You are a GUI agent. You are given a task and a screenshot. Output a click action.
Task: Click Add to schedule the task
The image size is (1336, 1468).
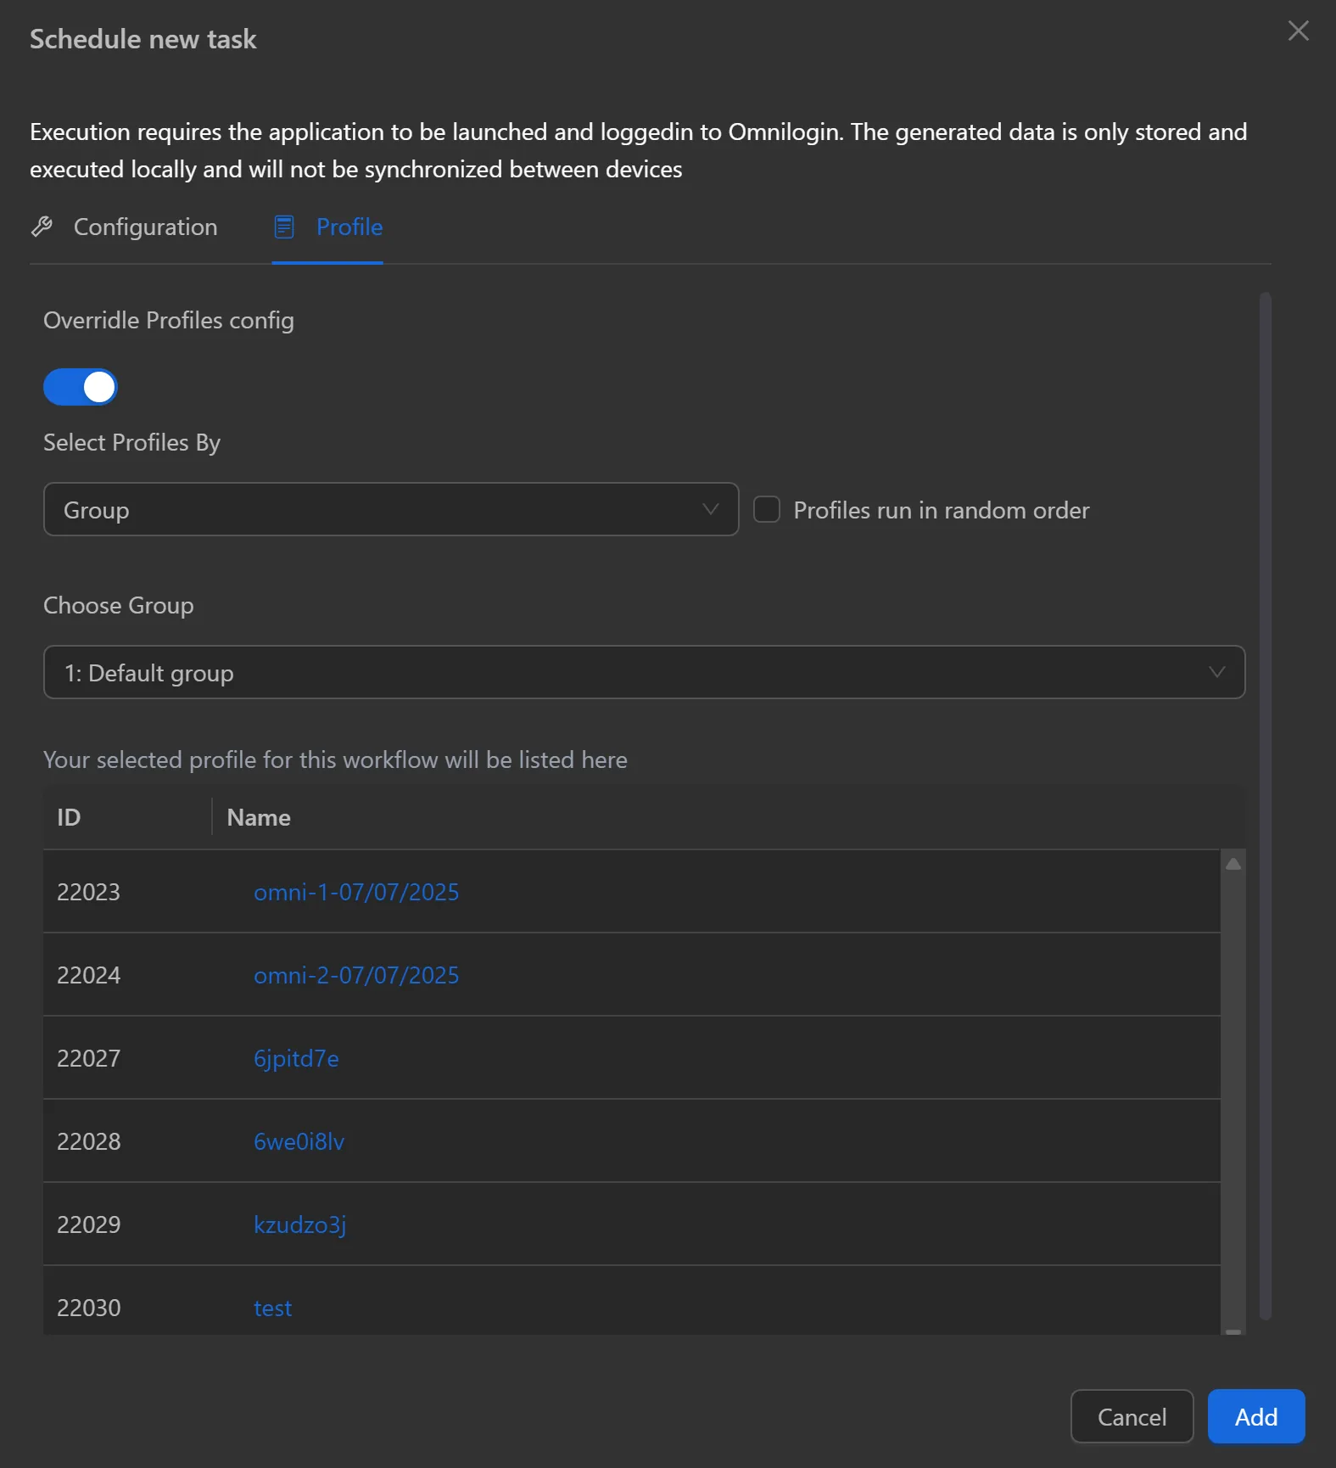click(1255, 1416)
